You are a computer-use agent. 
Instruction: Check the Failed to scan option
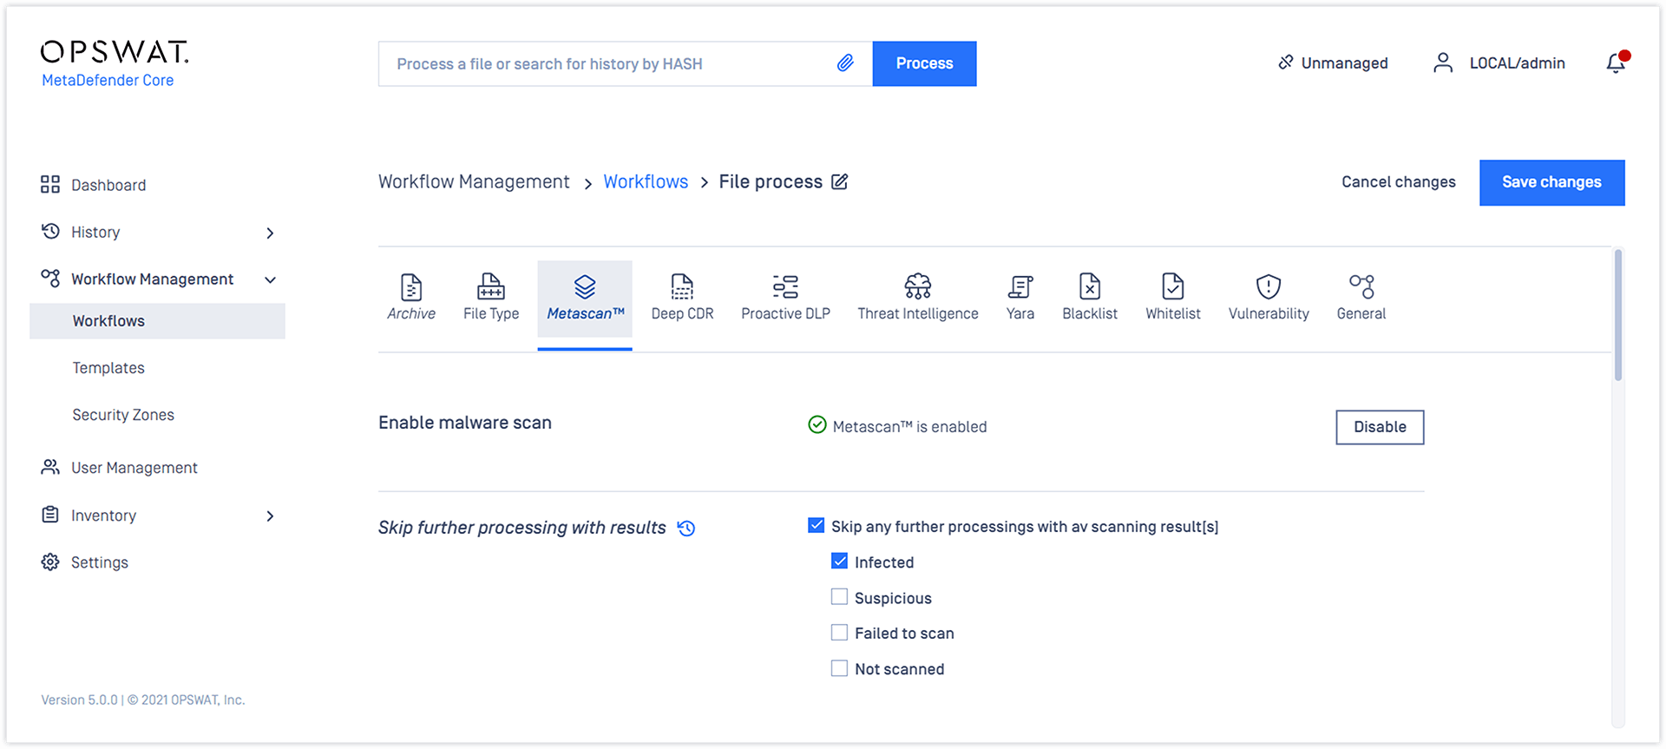click(x=839, y=633)
